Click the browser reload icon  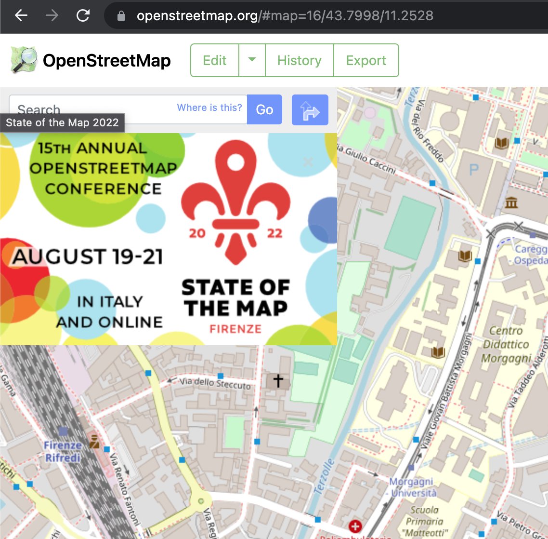coord(83,15)
